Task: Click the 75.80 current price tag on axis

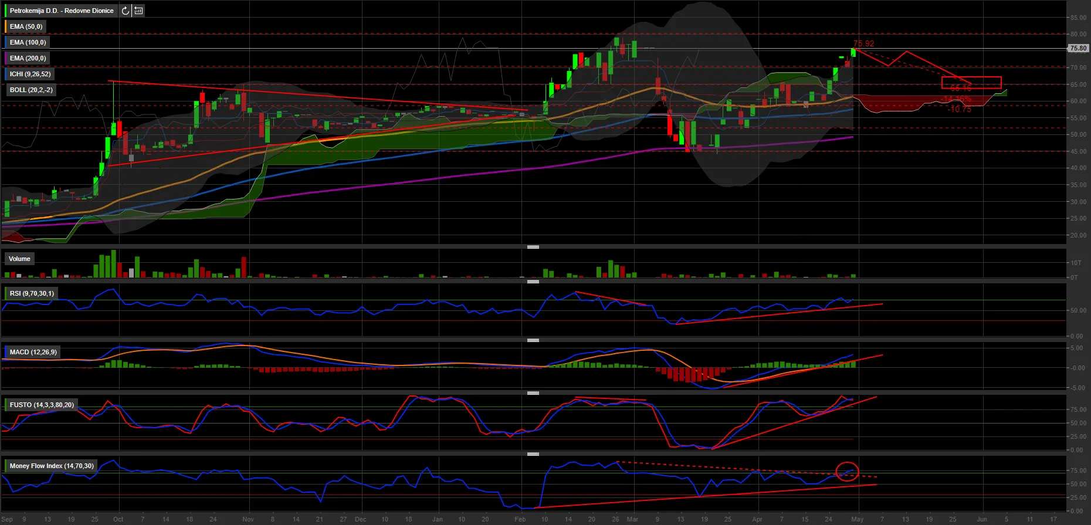Action: pos(1078,48)
